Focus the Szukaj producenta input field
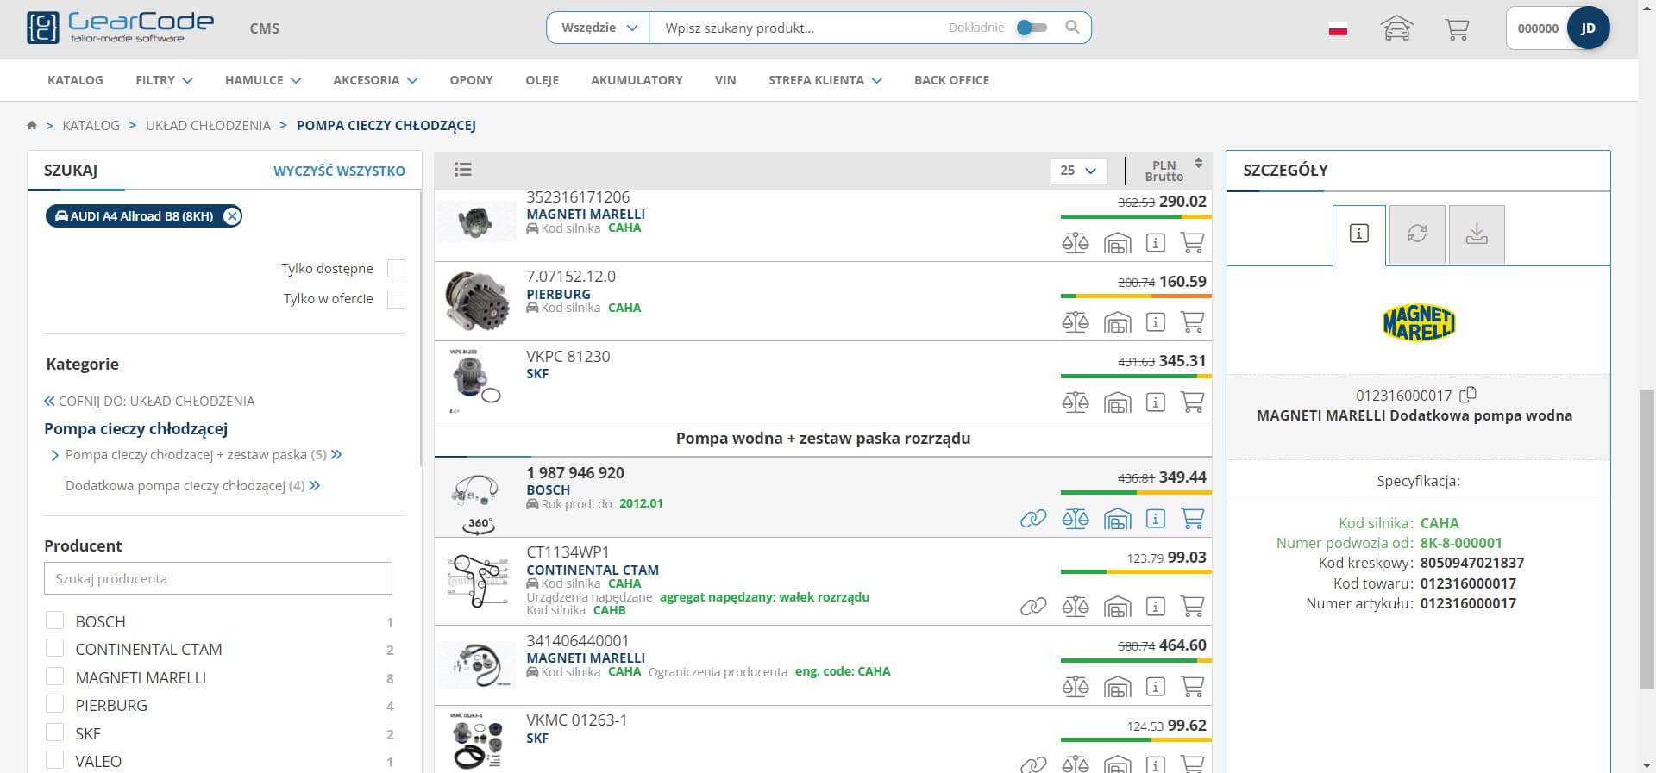 pos(218,578)
